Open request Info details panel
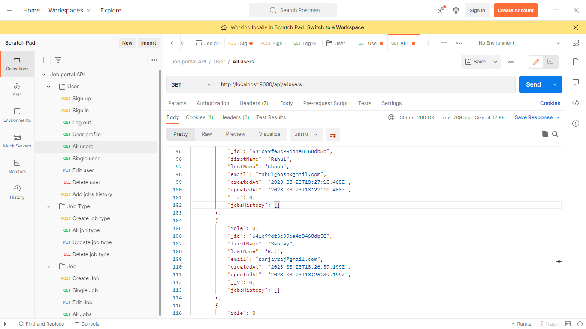The image size is (586, 329). [576, 123]
